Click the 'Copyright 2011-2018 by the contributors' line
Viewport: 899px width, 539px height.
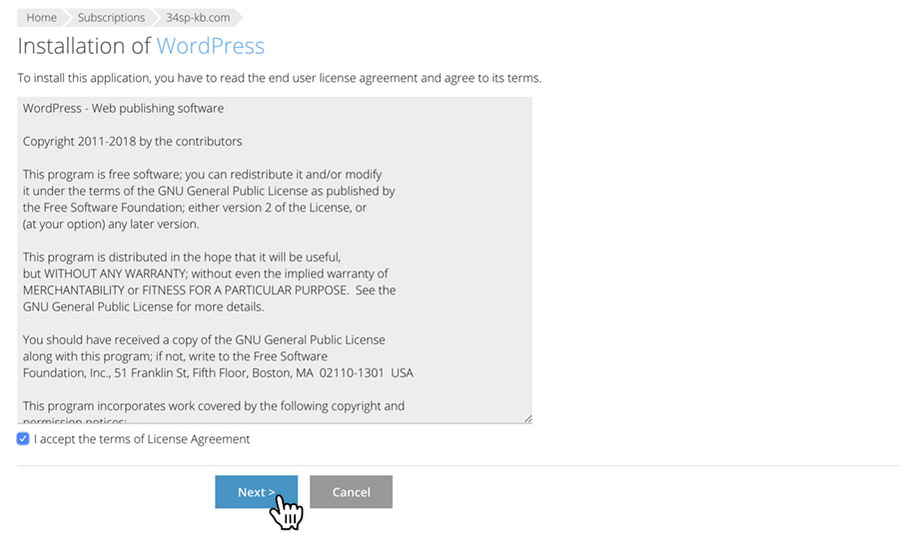(x=133, y=142)
